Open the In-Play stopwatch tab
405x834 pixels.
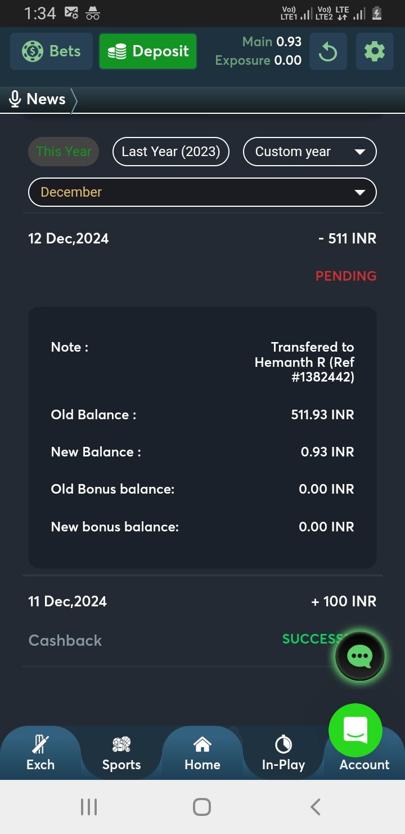point(283,753)
